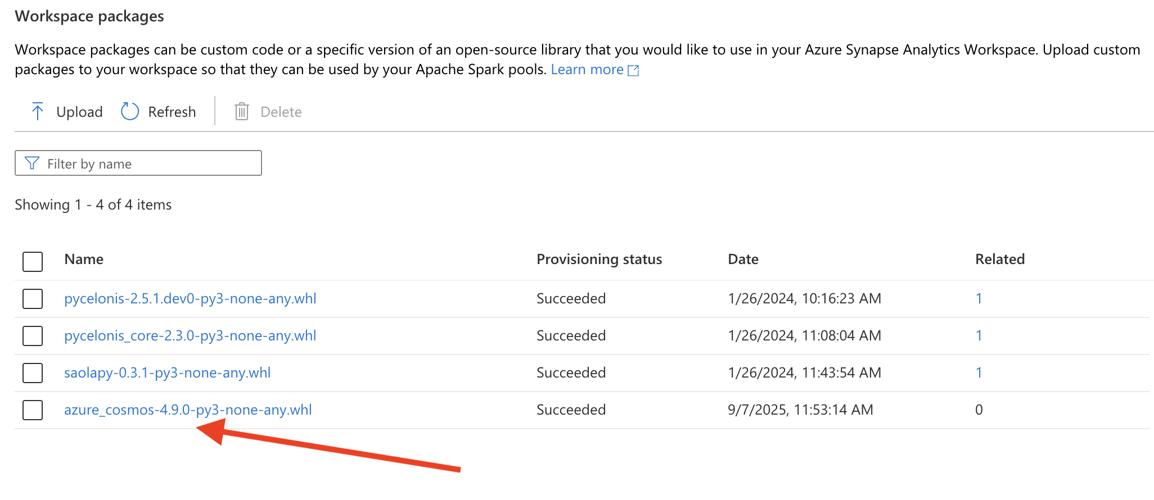Click the Upload arrow icon

coord(38,112)
